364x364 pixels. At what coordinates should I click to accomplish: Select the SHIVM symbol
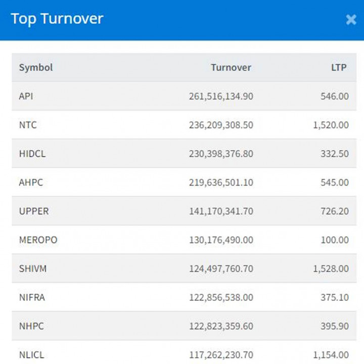pyautogui.click(x=32, y=269)
